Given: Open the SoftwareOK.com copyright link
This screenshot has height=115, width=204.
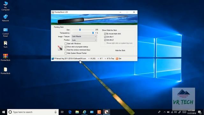Looking at the screenshot, I should click(80, 58).
